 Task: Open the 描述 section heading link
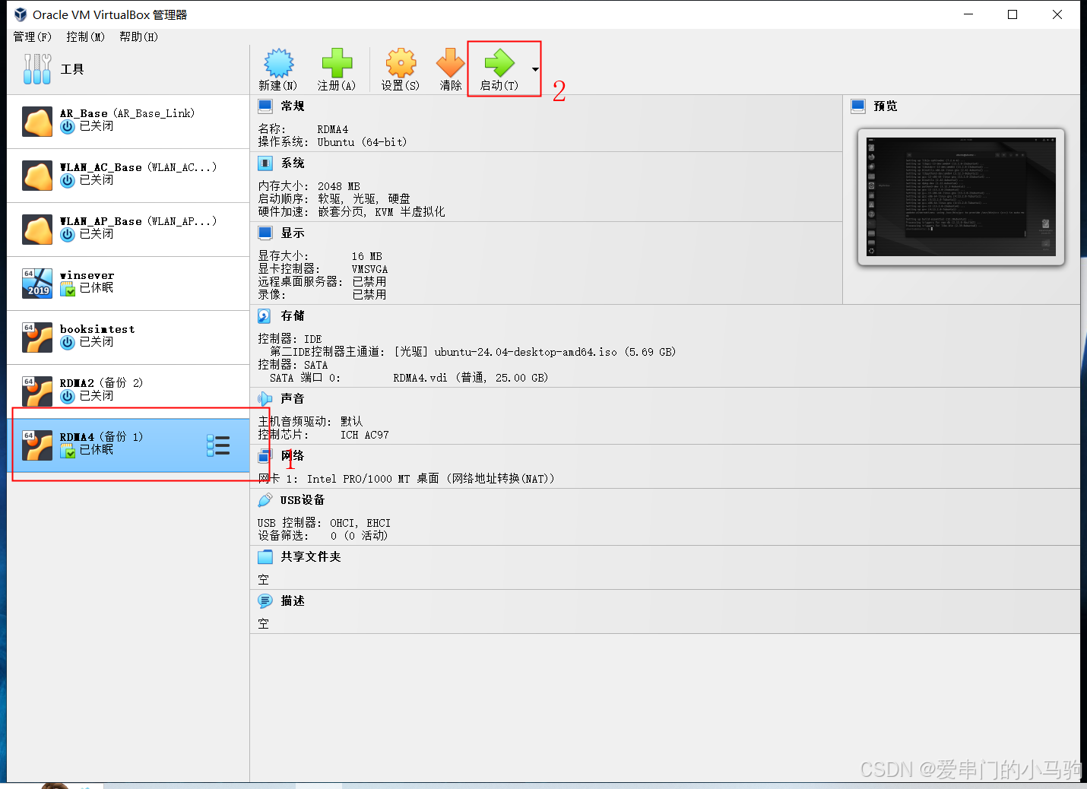[293, 600]
